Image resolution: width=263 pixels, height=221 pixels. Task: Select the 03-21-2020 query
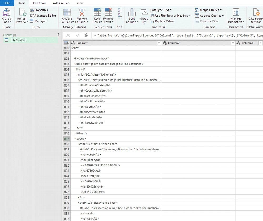[x=31, y=40]
